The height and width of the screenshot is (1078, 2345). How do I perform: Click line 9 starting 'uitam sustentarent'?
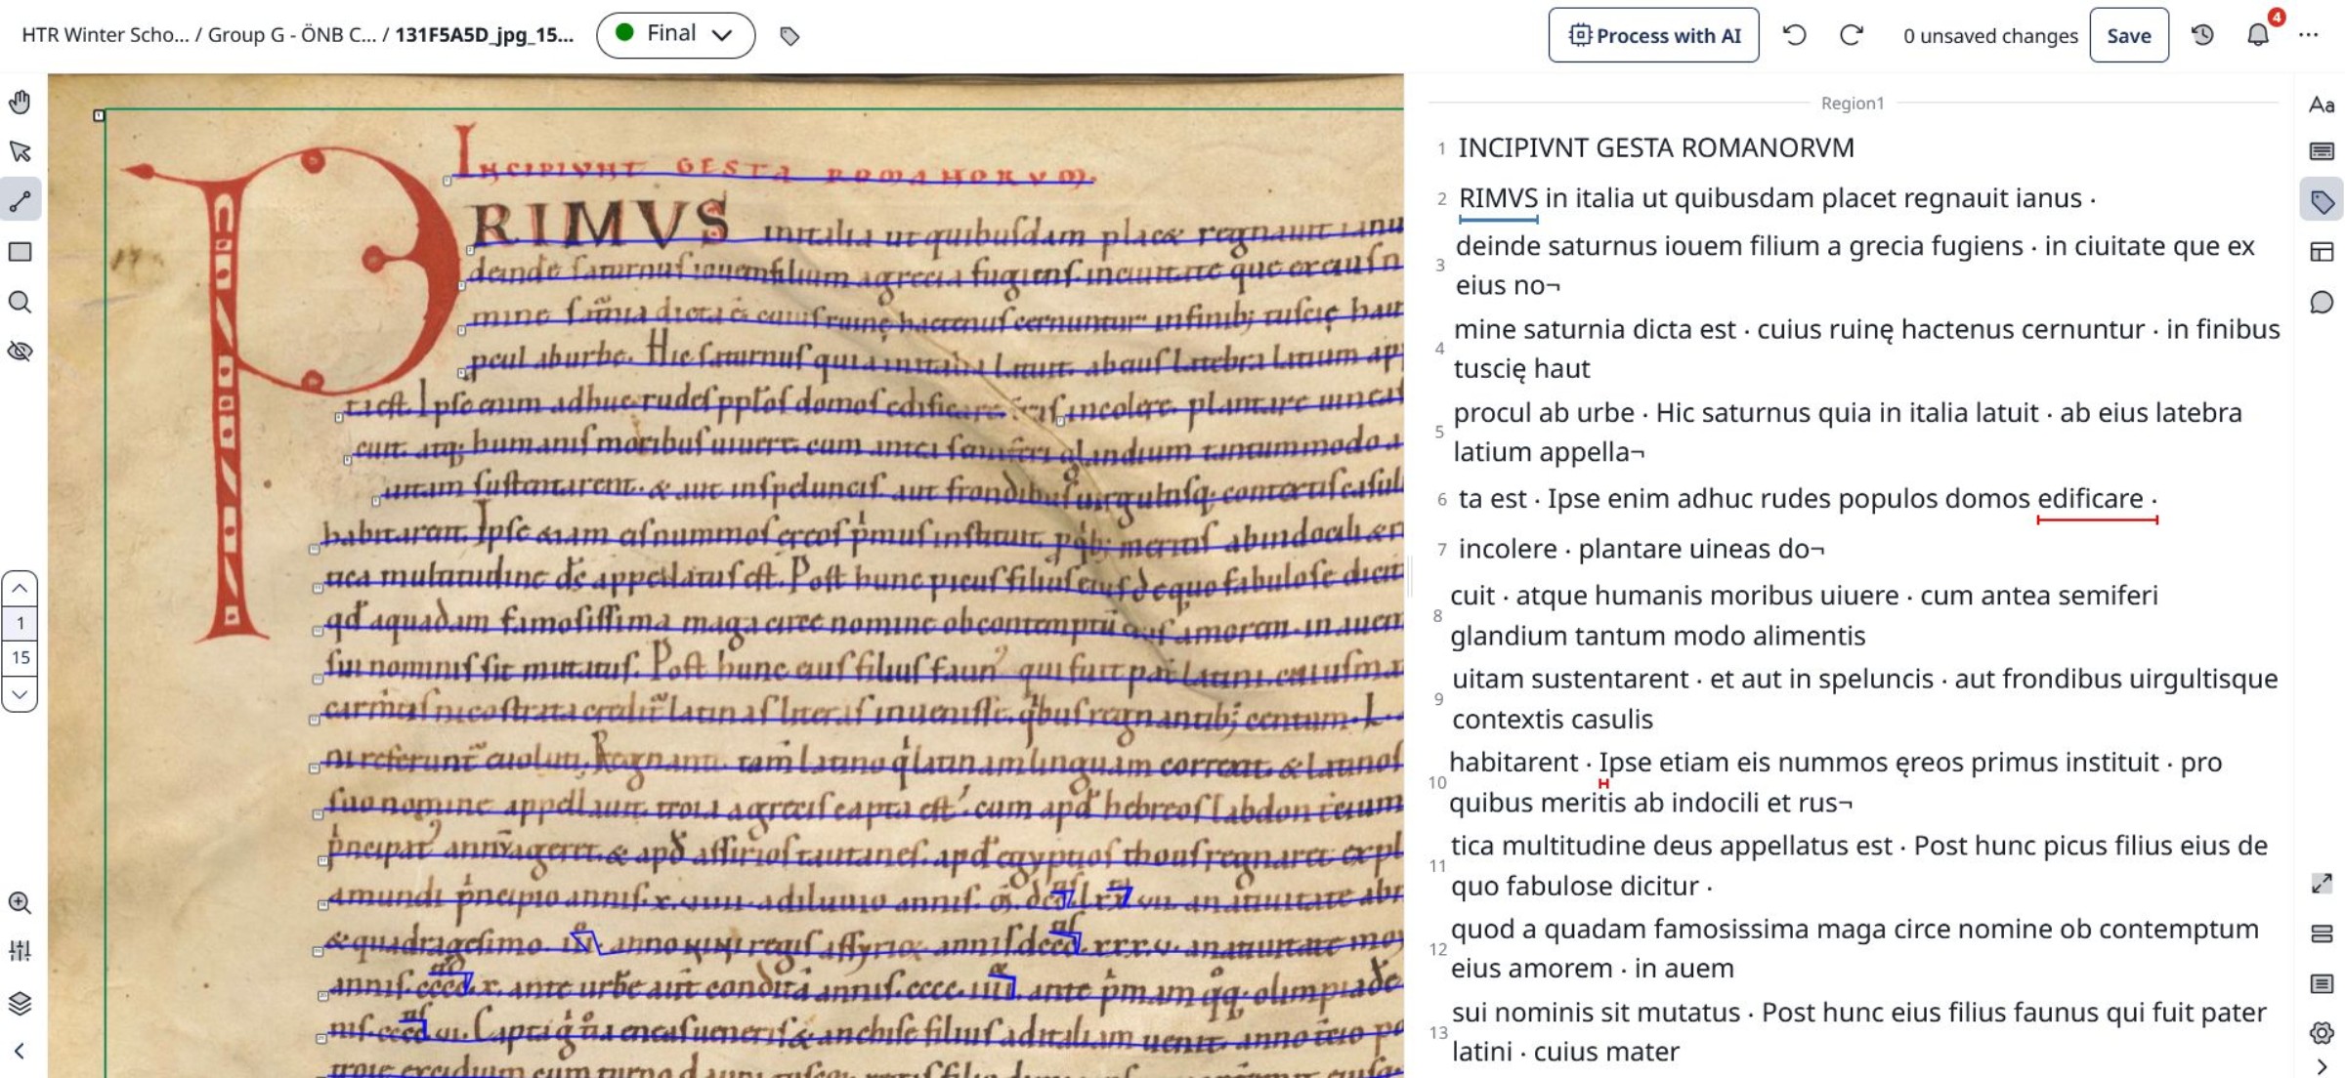1865,698
